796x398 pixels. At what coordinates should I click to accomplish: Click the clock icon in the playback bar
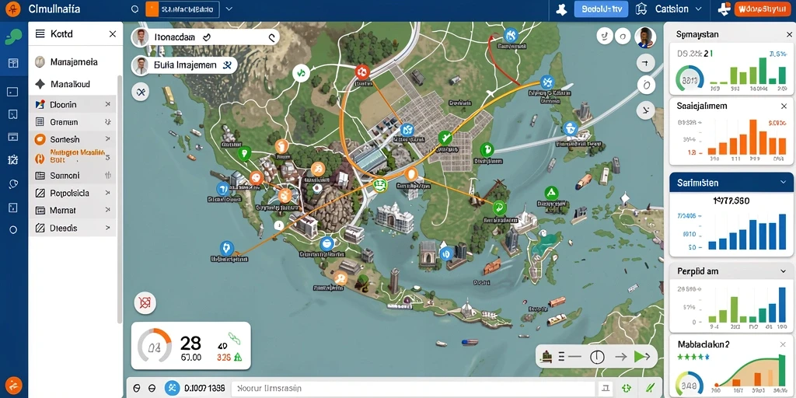tap(597, 357)
